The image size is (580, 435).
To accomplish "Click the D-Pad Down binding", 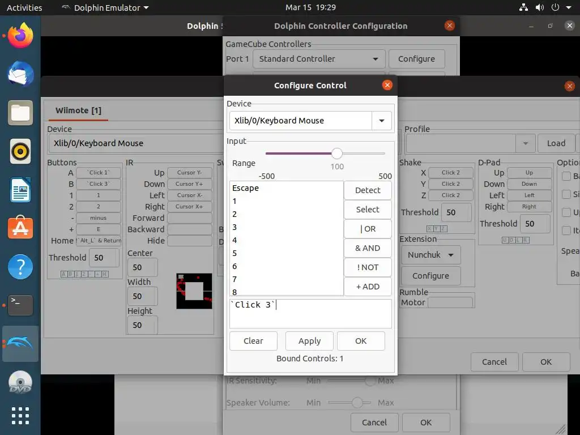I will coord(530,184).
